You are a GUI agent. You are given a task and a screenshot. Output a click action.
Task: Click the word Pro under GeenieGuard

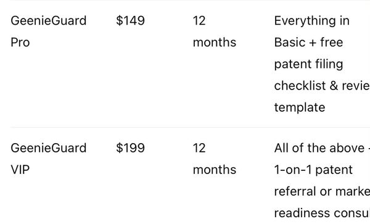pyautogui.click(x=20, y=43)
